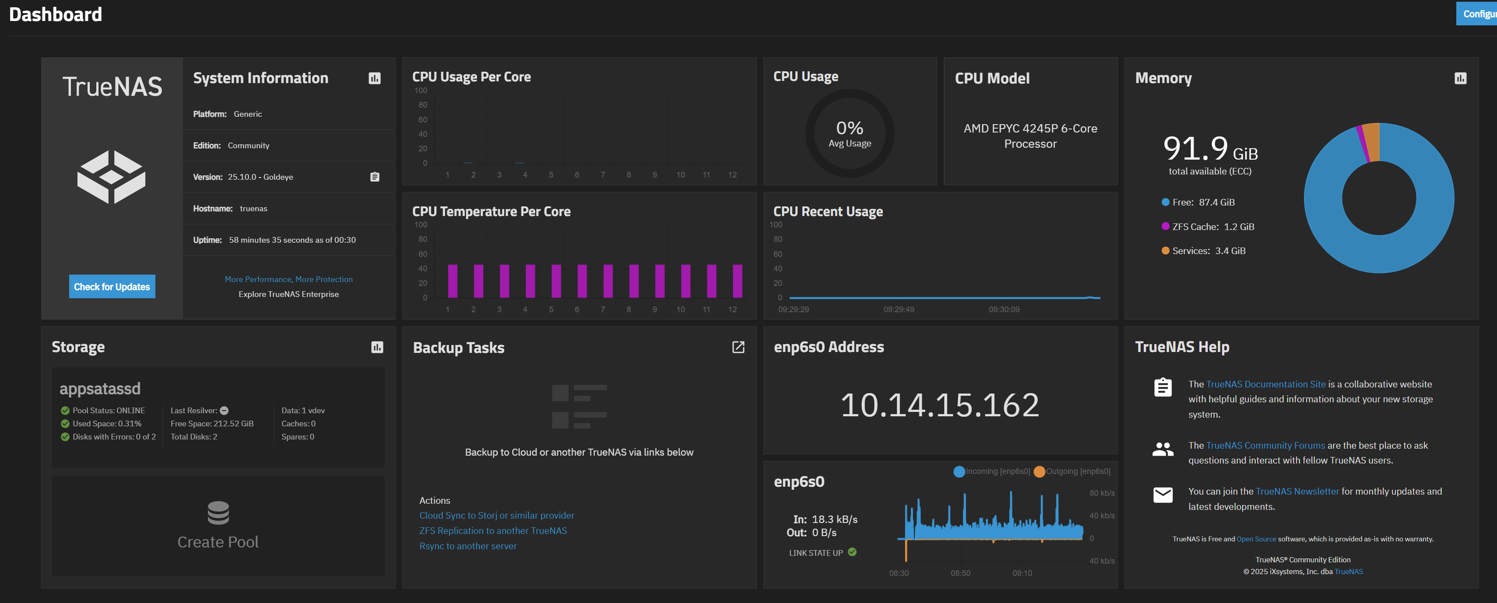Image resolution: width=1497 pixels, height=603 pixels.
Task: Click the Check for Updates button
Action: coord(112,287)
